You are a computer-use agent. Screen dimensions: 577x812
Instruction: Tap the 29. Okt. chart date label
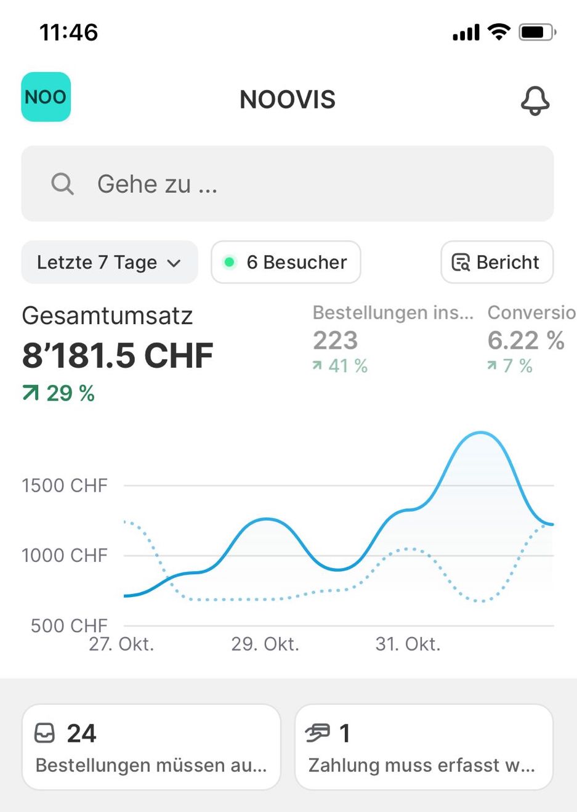coord(265,644)
